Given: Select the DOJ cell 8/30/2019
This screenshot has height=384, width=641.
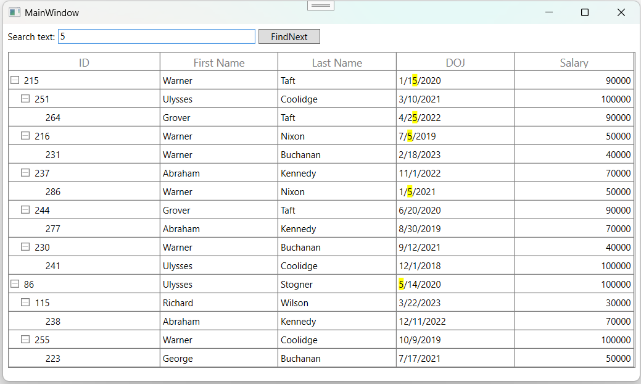Looking at the screenshot, I should (x=455, y=228).
